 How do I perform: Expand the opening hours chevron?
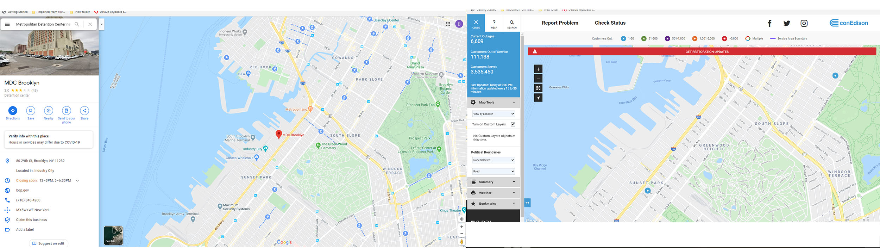coord(77,180)
